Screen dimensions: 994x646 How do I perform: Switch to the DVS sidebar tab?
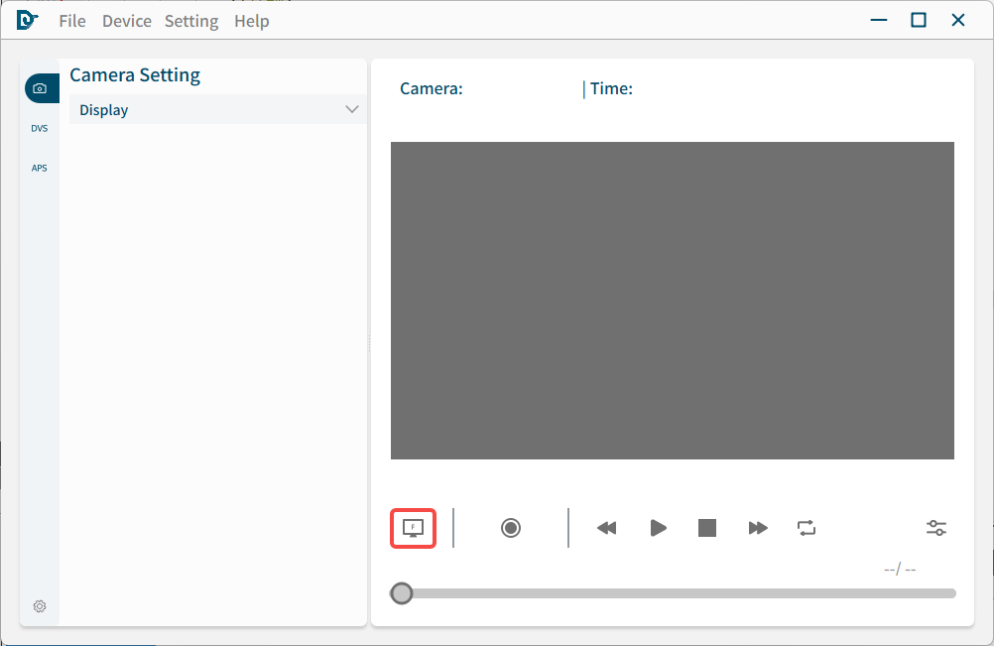[x=40, y=128]
